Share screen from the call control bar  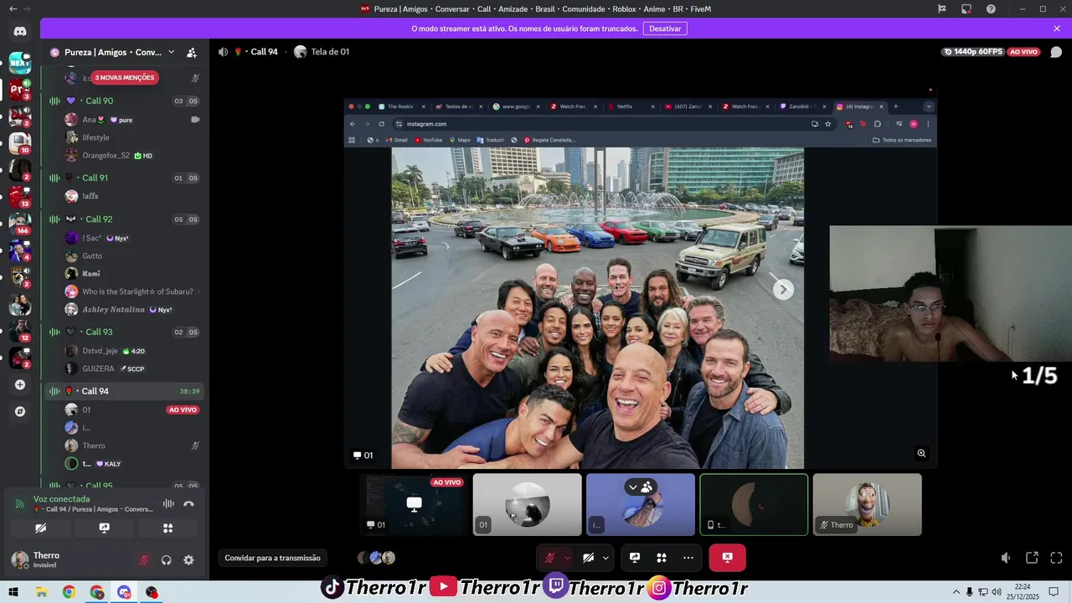click(635, 558)
